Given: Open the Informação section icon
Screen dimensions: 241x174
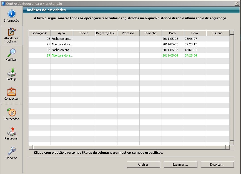Looking at the screenshot, I should [x=11, y=14].
